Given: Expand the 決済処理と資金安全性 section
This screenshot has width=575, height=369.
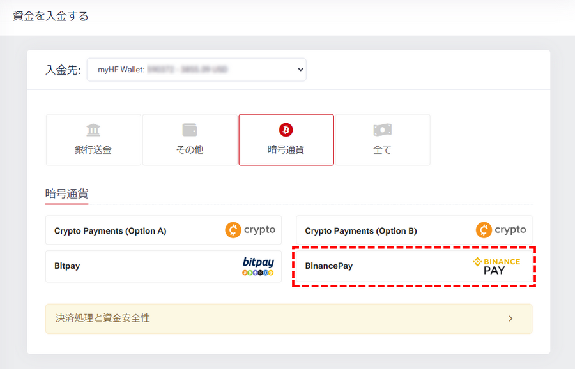Looking at the screenshot, I should (x=289, y=319).
